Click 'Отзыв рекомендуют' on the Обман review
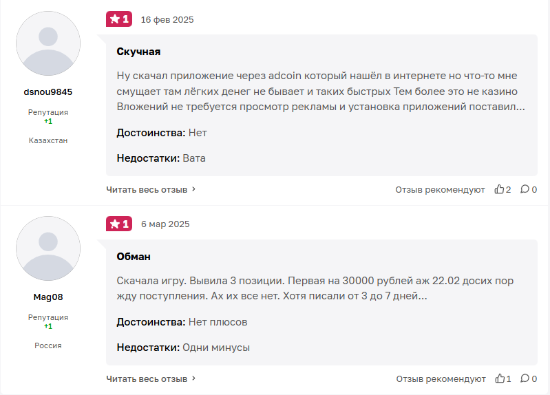This screenshot has height=395, width=550. pyautogui.click(x=441, y=378)
